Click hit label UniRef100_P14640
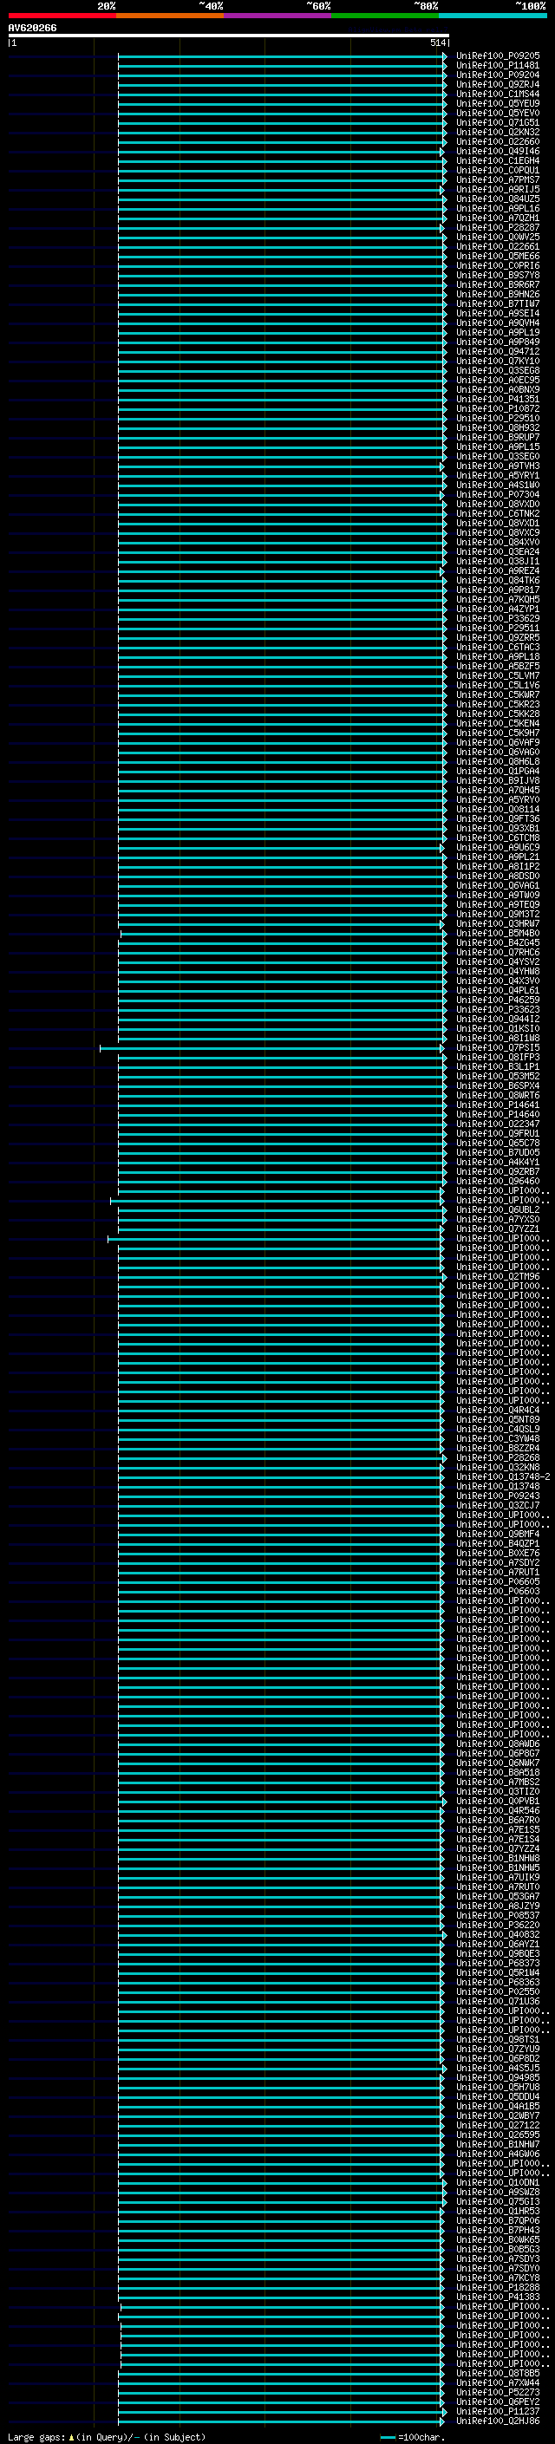This screenshot has height=2444, width=555. (498, 1115)
